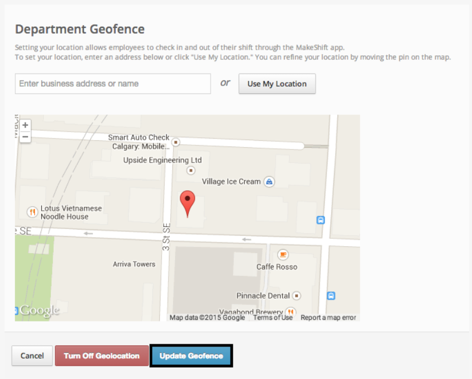Viewport: 472px width, 379px height.
Task: Click the Cancel button
Action: point(32,356)
